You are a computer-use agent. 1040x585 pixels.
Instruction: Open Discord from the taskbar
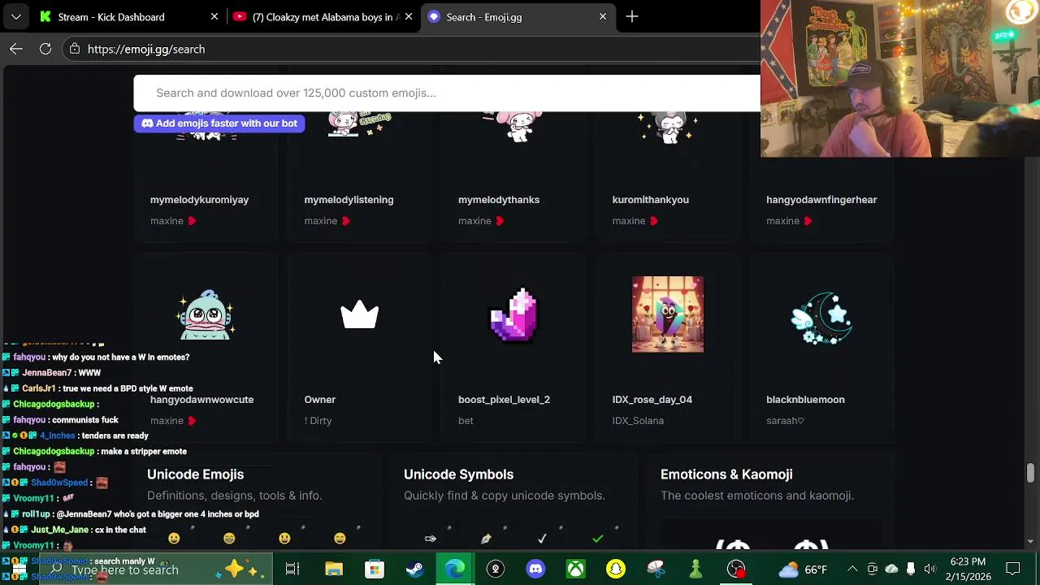535,569
